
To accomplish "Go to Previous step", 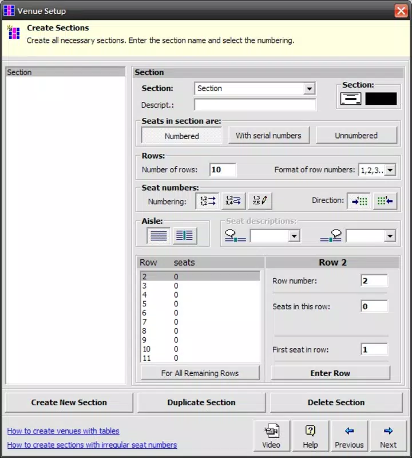I will [349, 436].
